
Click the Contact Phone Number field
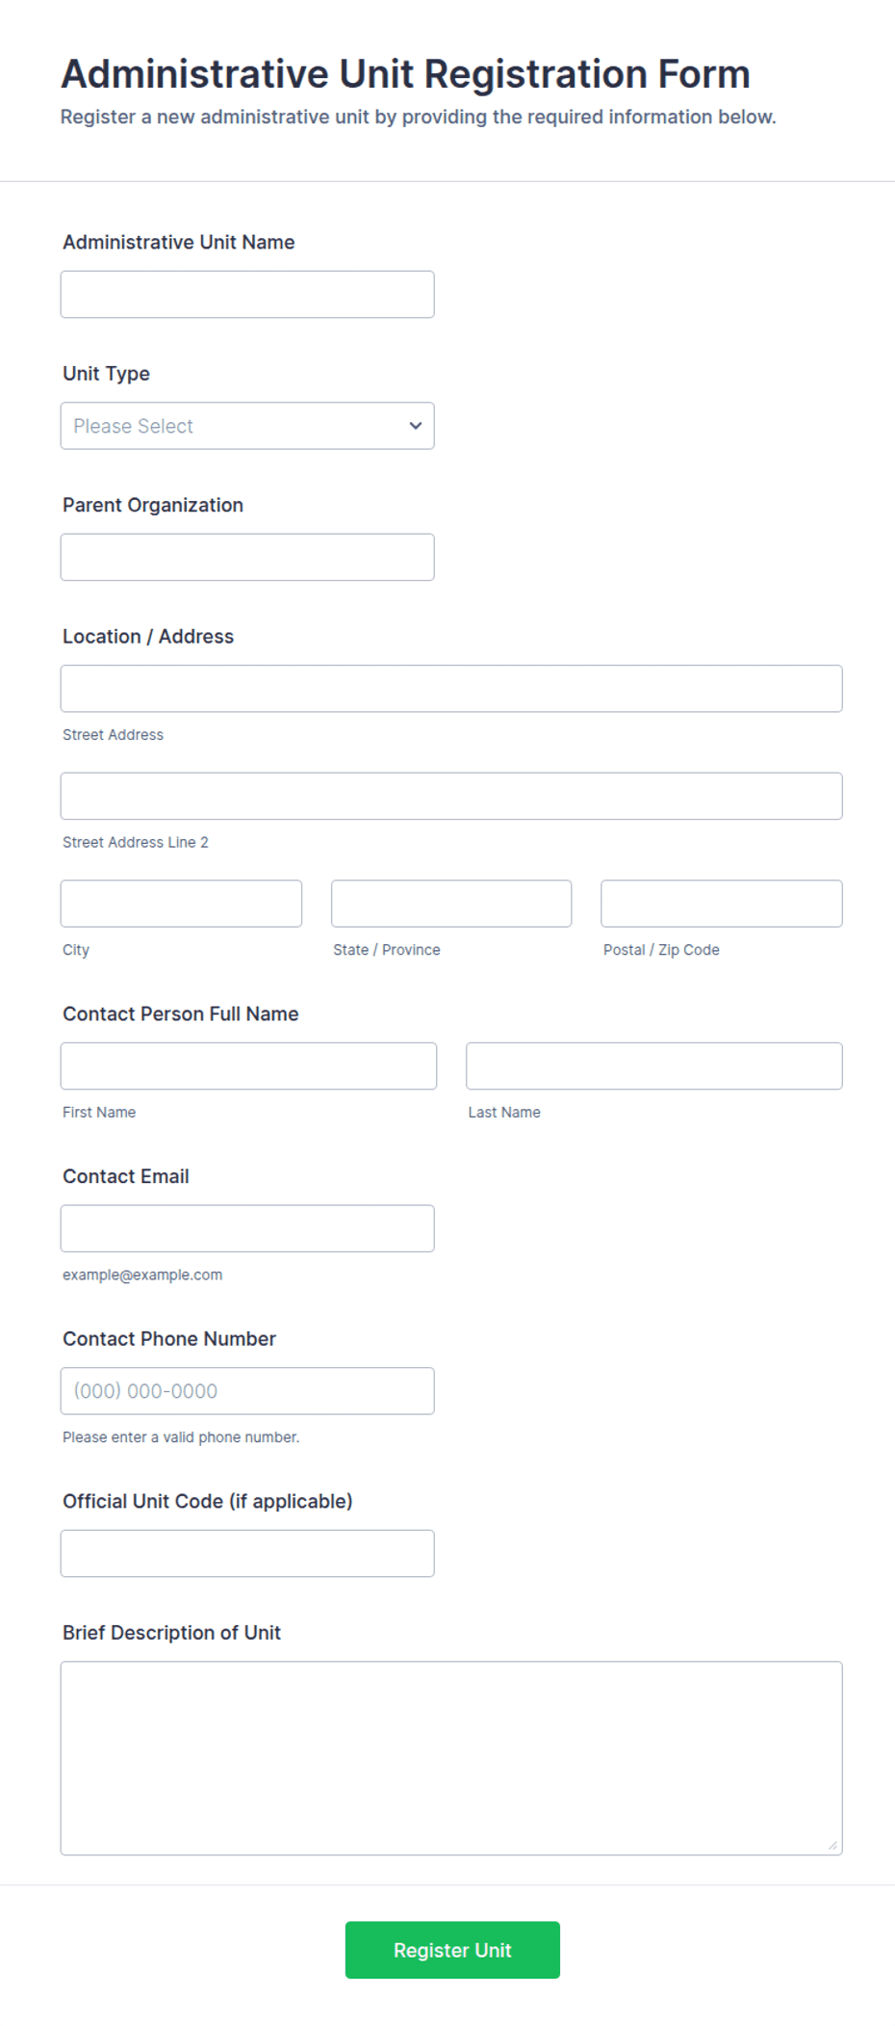[x=247, y=1391]
